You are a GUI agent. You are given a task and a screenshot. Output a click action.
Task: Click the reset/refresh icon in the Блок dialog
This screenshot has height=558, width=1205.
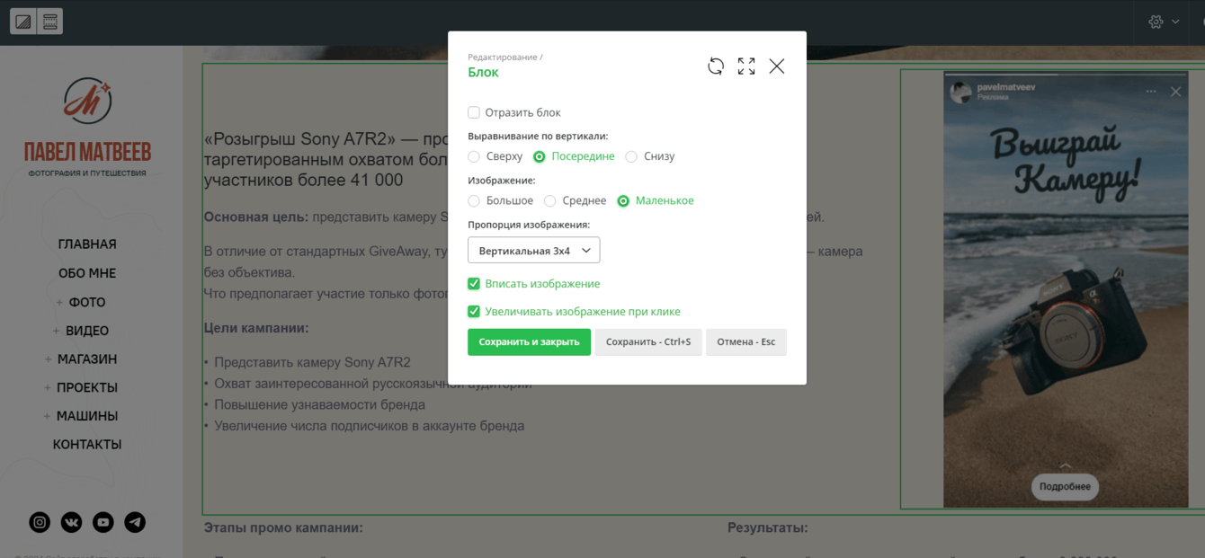(716, 66)
